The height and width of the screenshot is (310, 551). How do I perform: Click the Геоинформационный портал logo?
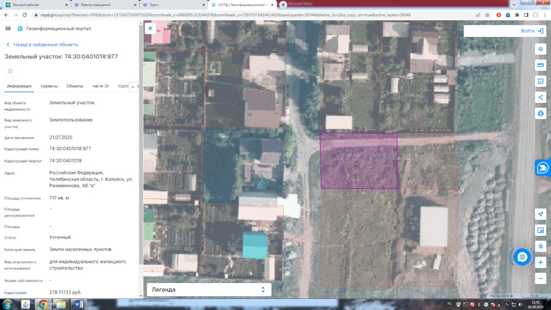tap(54, 28)
